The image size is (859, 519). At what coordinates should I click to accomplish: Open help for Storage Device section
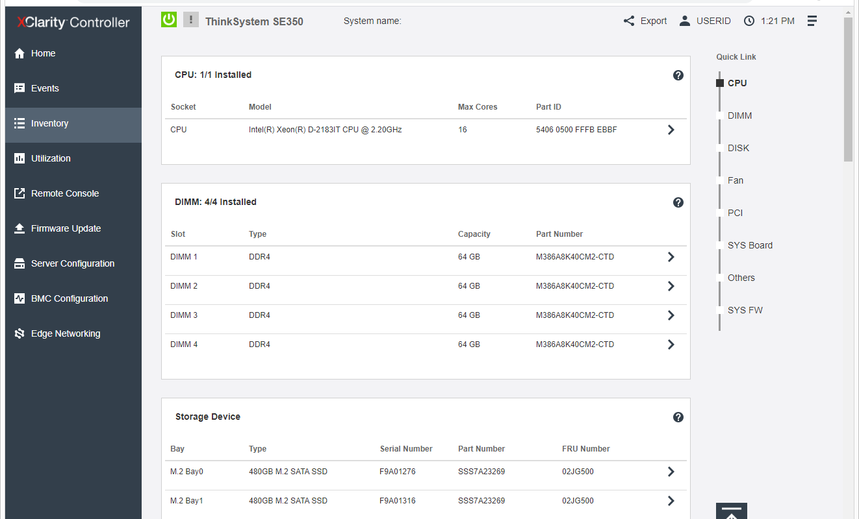click(x=678, y=417)
